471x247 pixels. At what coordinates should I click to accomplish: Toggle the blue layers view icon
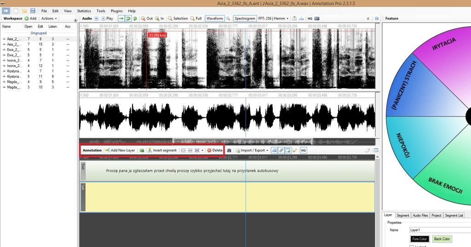point(274,150)
